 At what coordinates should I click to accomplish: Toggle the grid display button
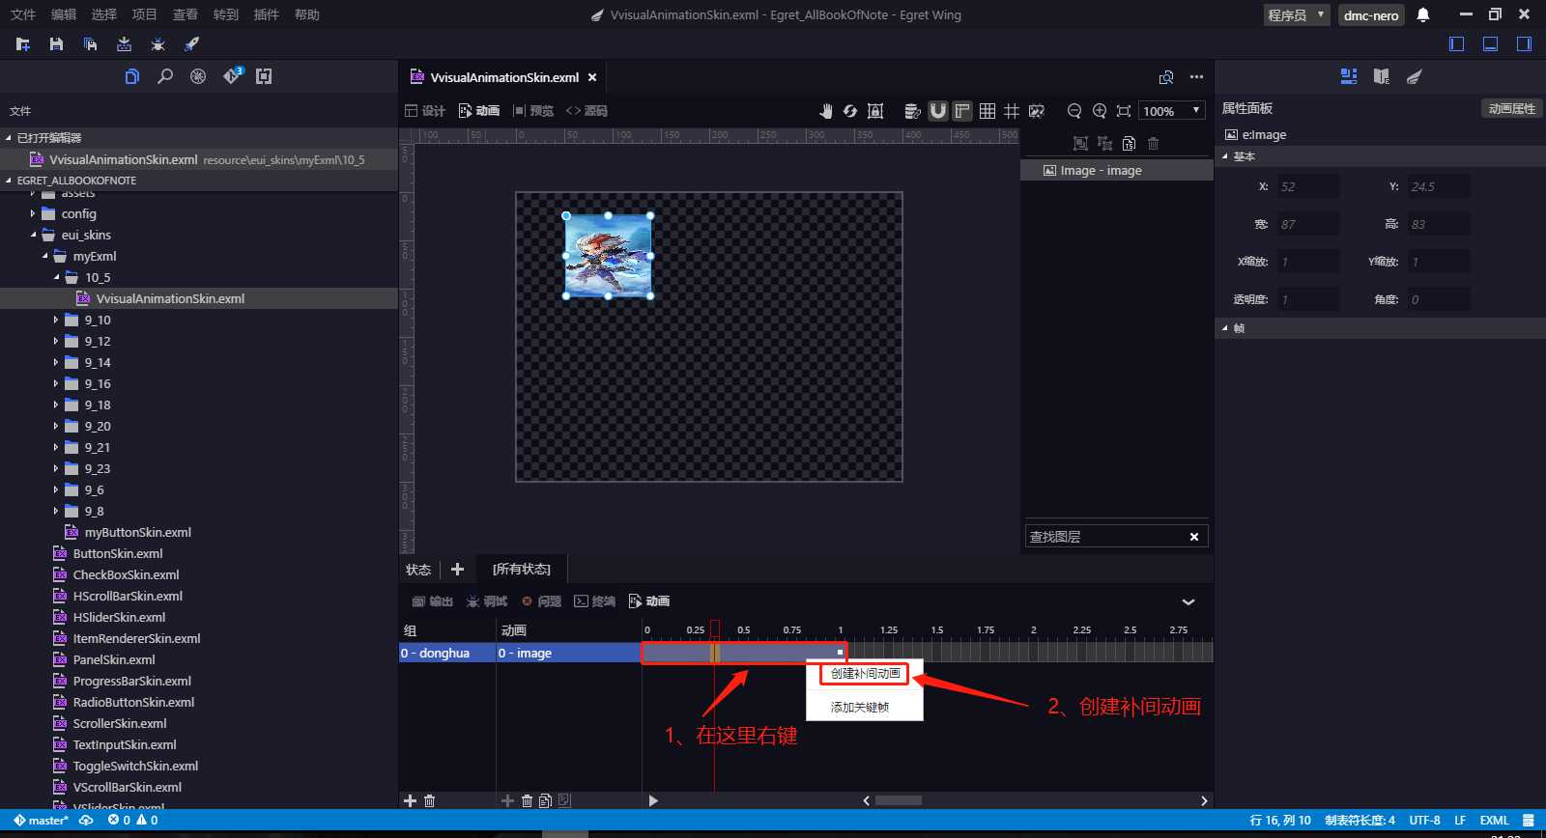(x=988, y=111)
